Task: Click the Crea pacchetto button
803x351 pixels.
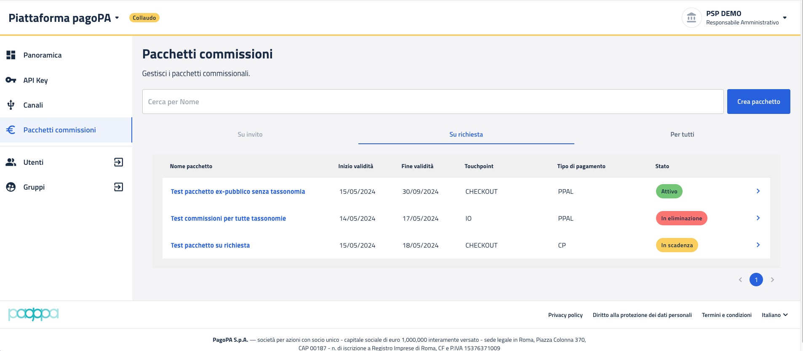Action: pyautogui.click(x=758, y=102)
